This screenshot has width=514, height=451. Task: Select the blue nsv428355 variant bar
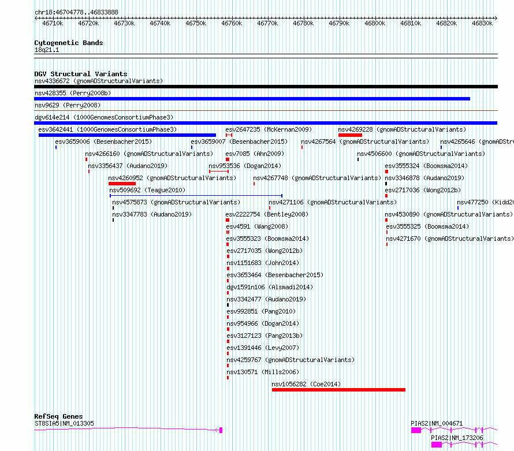click(252, 99)
